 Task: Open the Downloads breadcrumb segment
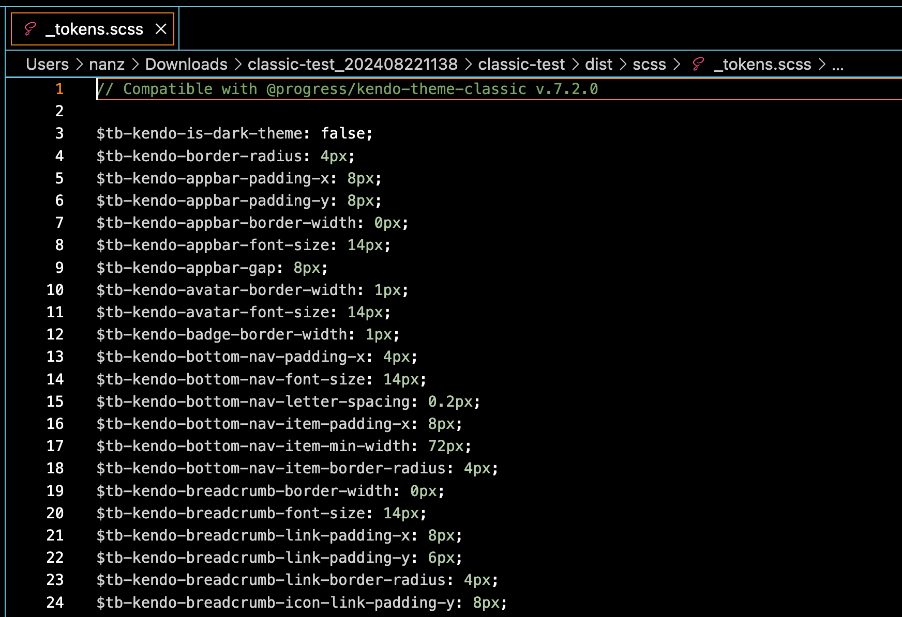[186, 64]
